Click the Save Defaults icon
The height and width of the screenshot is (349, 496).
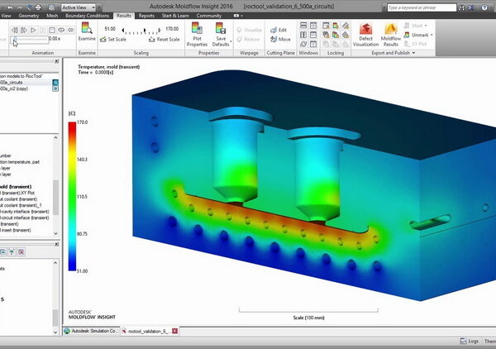pos(221,28)
